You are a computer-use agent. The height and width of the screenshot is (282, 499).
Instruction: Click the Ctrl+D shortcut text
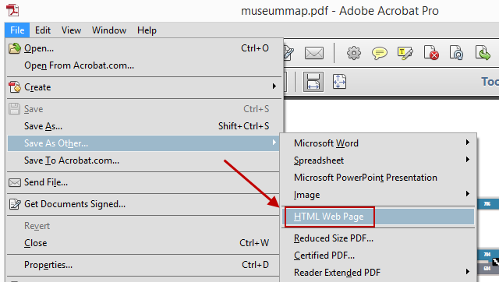pos(255,265)
